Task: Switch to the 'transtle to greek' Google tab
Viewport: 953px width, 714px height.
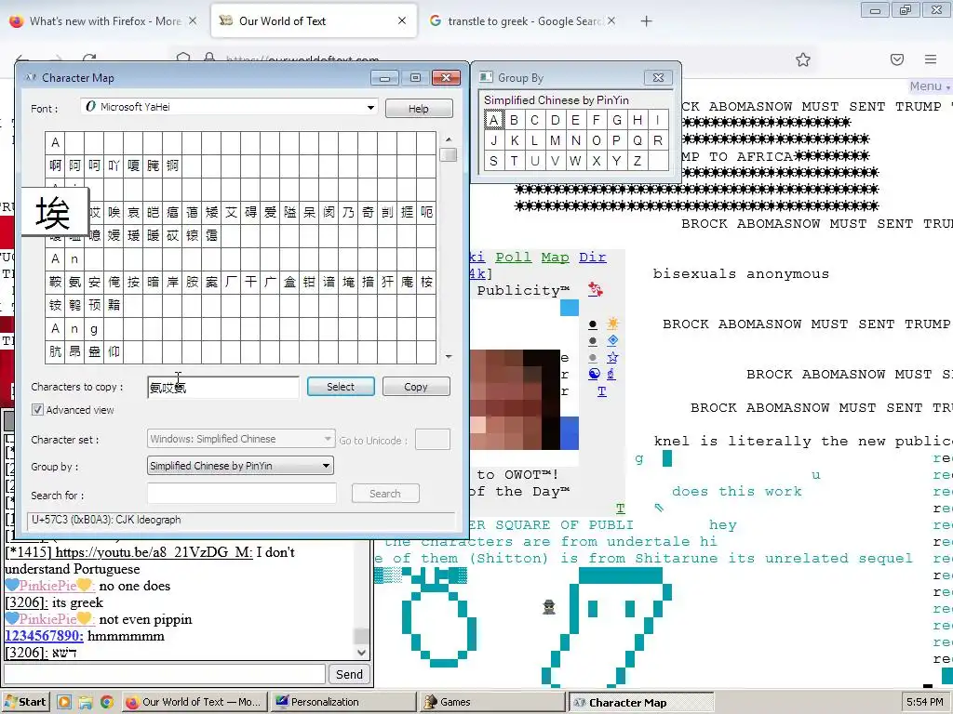Action: tap(525, 21)
